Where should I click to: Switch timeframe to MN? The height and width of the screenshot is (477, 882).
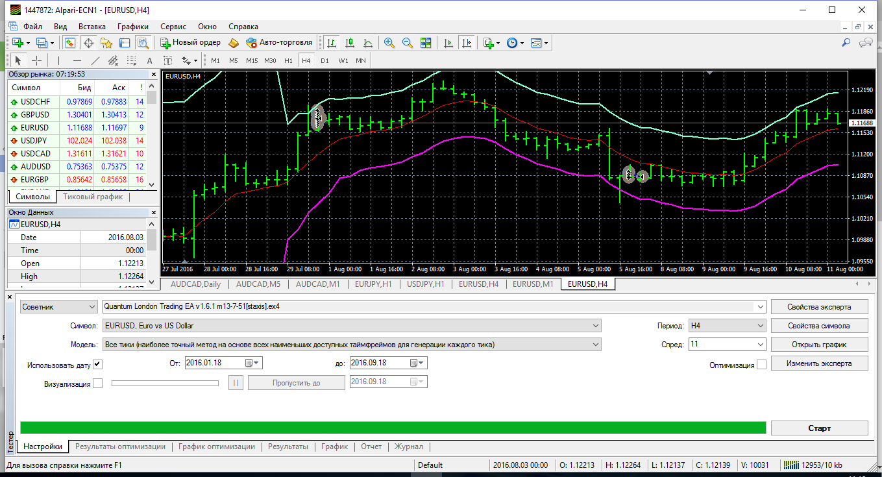tap(361, 60)
